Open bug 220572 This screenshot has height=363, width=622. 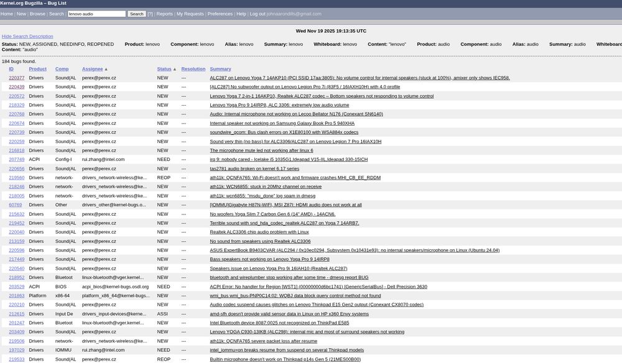(17, 96)
